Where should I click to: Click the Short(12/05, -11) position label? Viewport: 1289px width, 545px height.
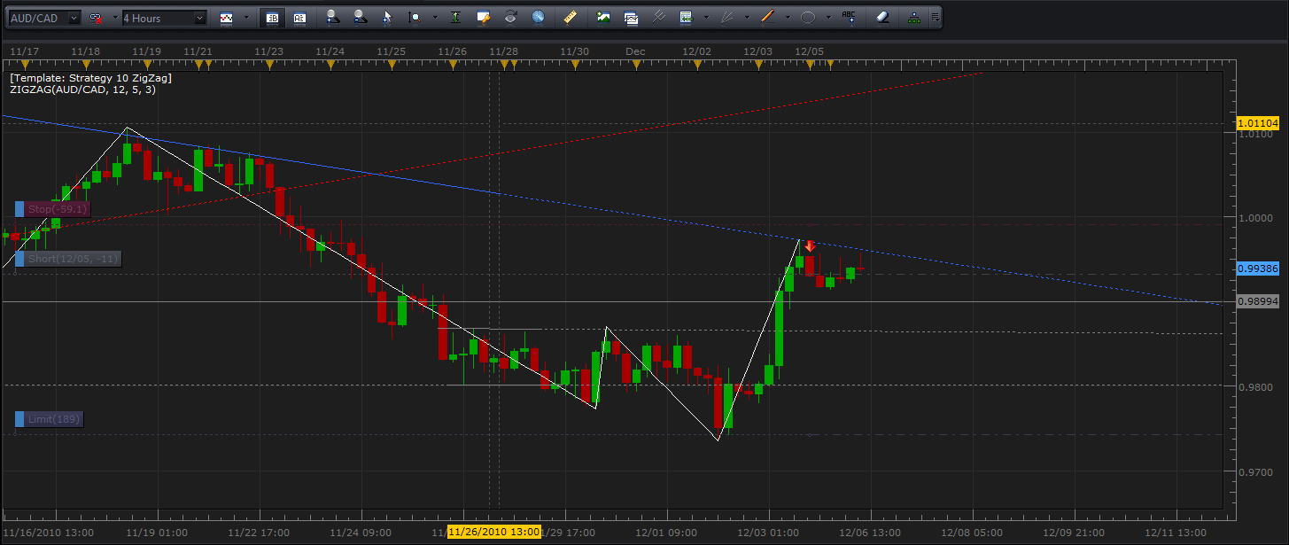coord(72,259)
